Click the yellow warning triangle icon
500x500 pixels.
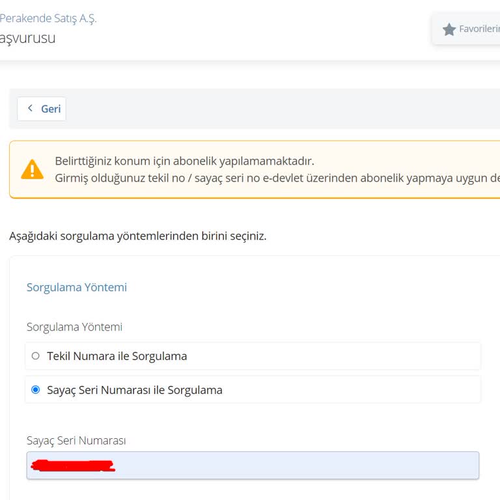coord(32,169)
